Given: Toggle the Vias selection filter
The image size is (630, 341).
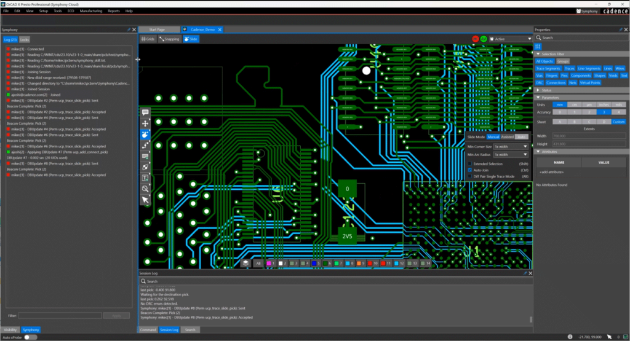Looking at the screenshot, I should click(539, 76).
